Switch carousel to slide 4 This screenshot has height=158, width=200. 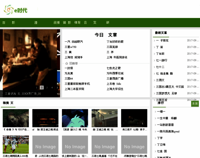[52, 87]
